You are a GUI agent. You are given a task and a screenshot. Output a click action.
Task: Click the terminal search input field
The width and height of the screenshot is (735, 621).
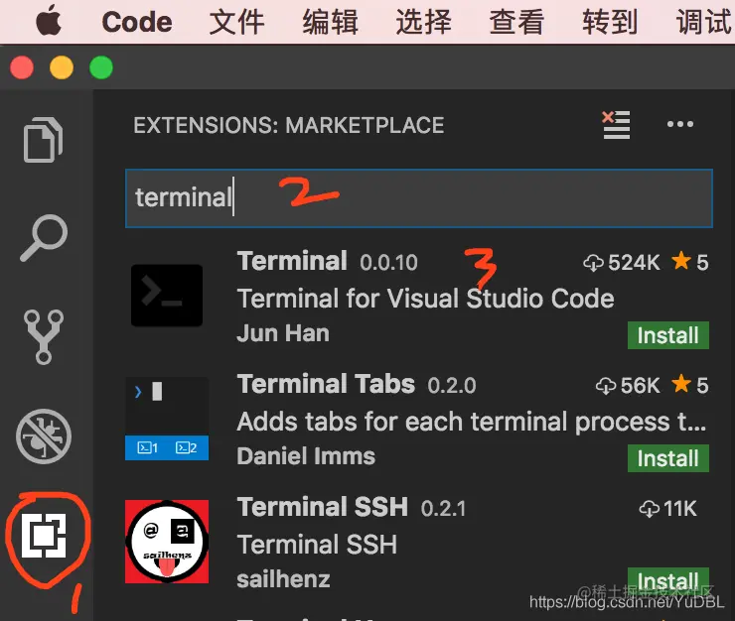tap(419, 198)
